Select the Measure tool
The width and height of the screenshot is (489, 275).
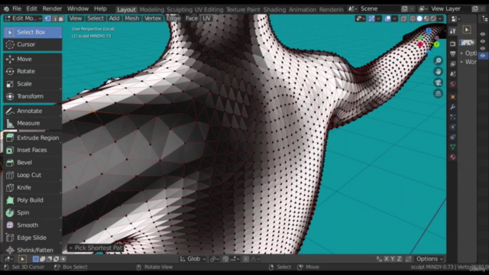[x=32, y=123]
